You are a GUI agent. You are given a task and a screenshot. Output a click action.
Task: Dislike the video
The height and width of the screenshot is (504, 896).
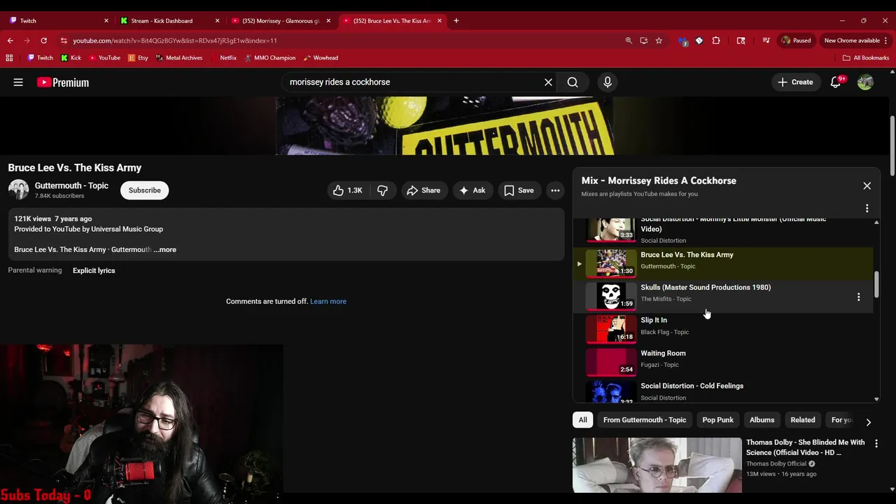click(382, 190)
